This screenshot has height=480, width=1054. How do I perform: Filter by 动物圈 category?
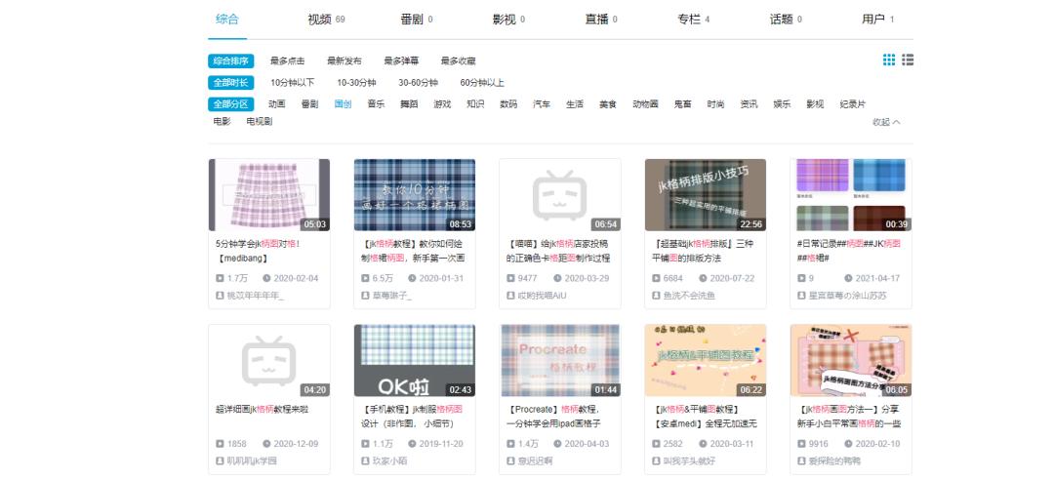(x=645, y=104)
